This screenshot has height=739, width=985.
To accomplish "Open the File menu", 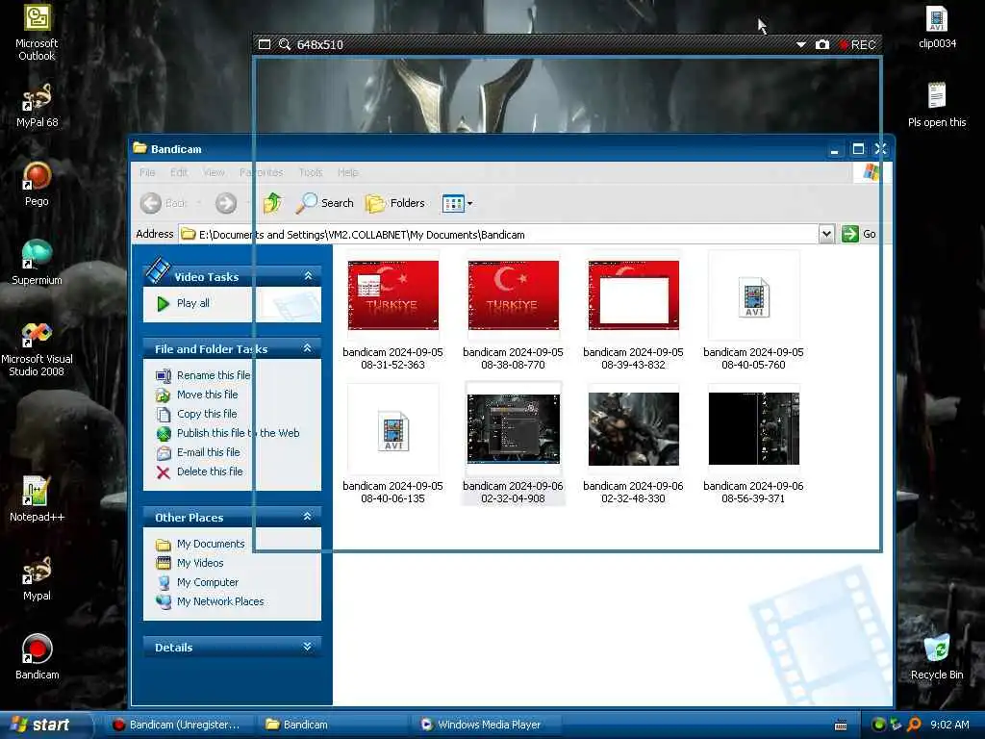I will point(147,172).
